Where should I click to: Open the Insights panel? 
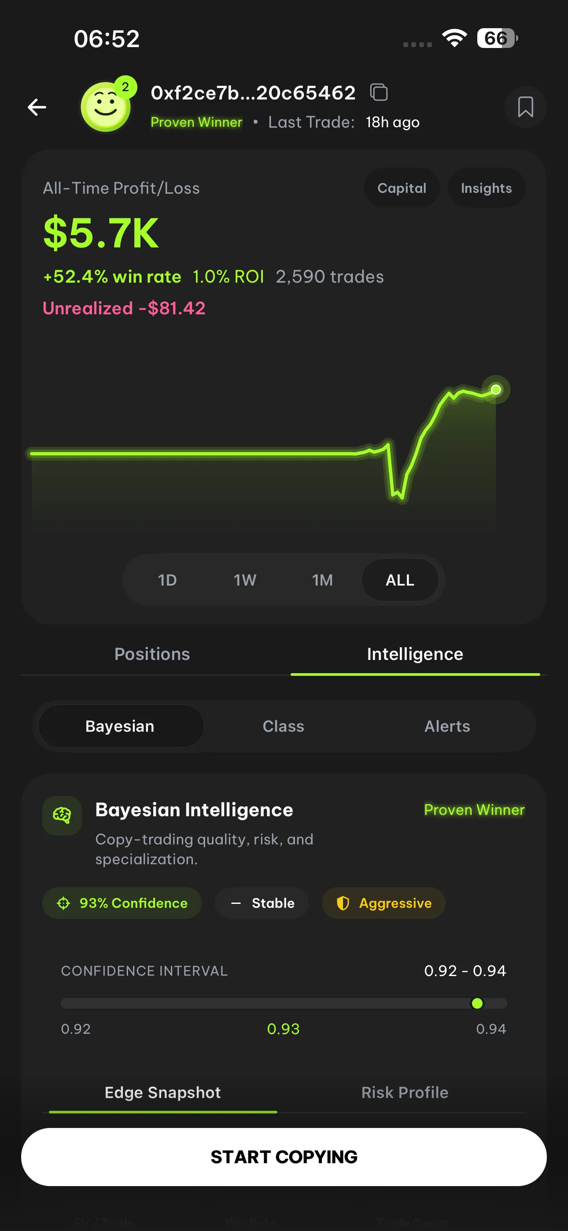(486, 188)
